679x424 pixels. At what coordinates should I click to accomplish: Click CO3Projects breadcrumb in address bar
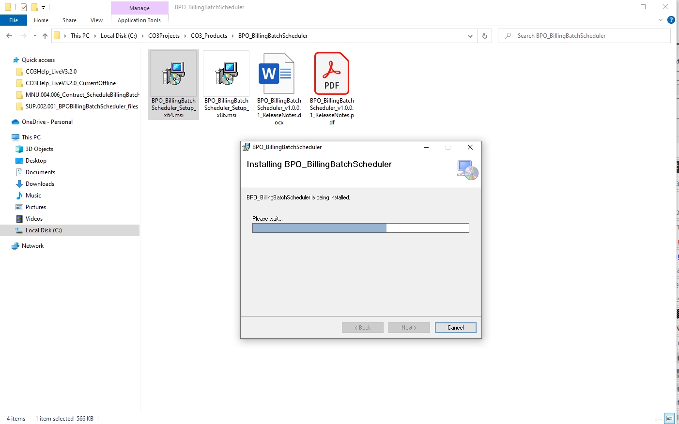point(164,36)
